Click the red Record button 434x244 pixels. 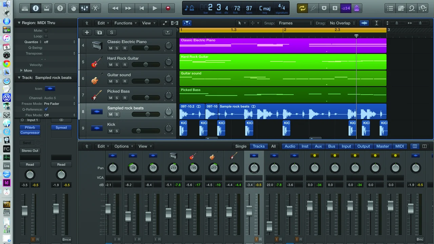(168, 8)
